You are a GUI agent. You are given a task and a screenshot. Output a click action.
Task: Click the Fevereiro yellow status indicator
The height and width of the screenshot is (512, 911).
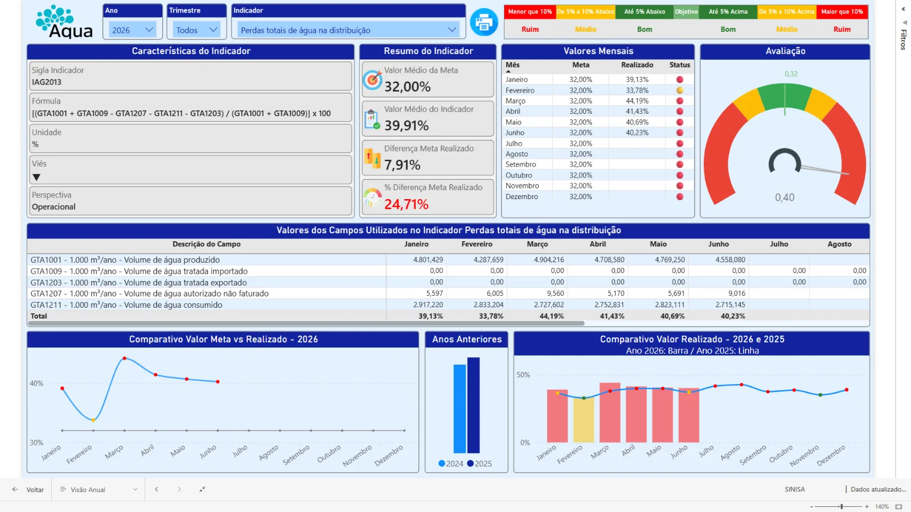coord(680,90)
